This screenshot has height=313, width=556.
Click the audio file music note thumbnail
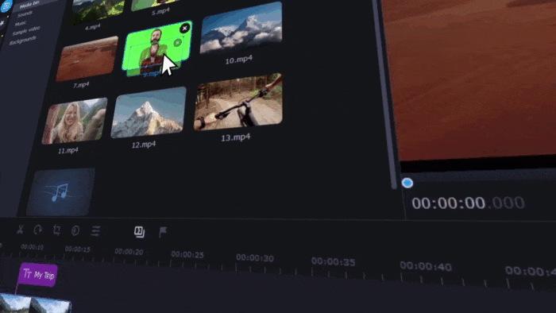coord(60,191)
